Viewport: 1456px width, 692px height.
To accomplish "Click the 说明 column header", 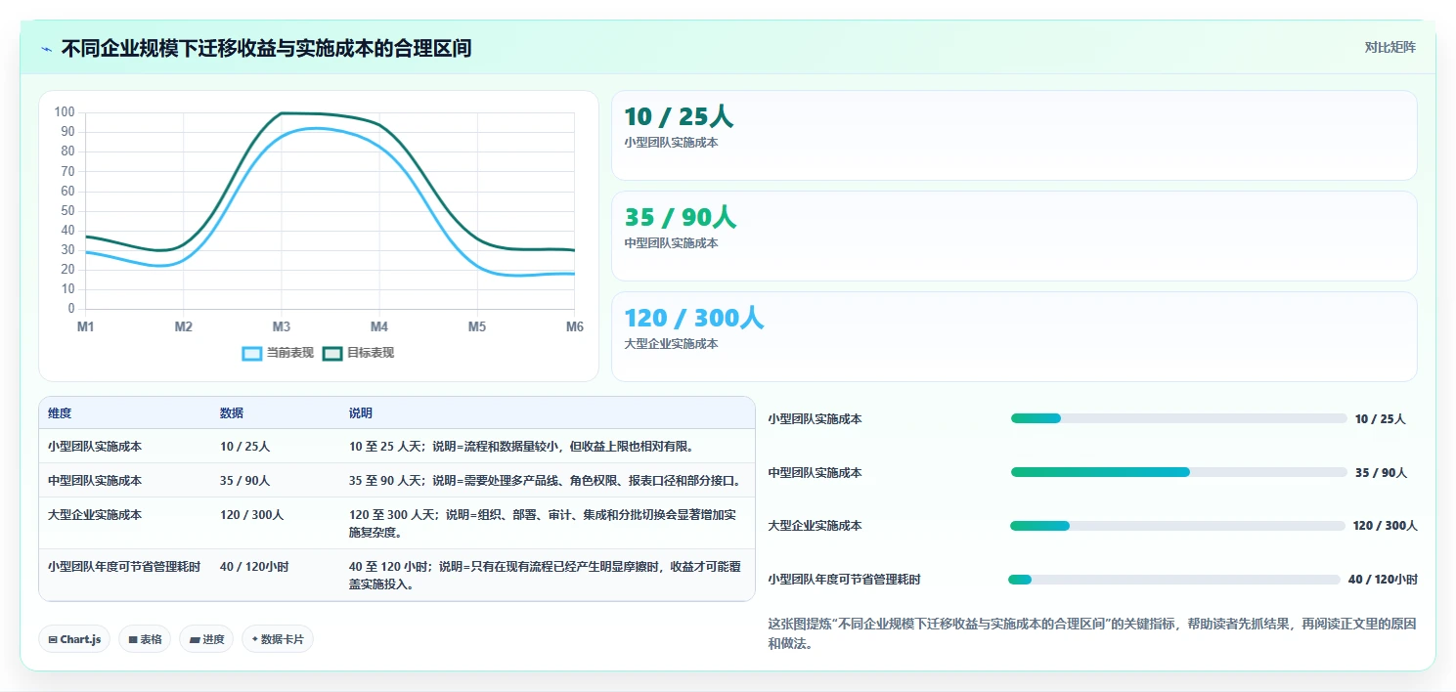I will tap(361, 413).
